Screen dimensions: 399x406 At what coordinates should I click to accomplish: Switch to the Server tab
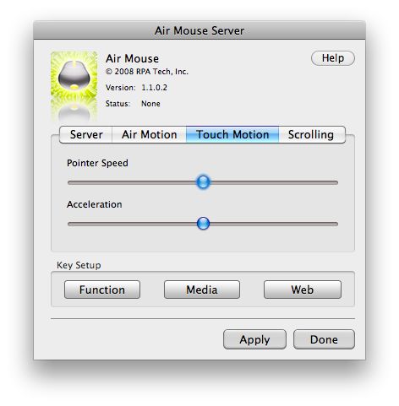click(86, 135)
